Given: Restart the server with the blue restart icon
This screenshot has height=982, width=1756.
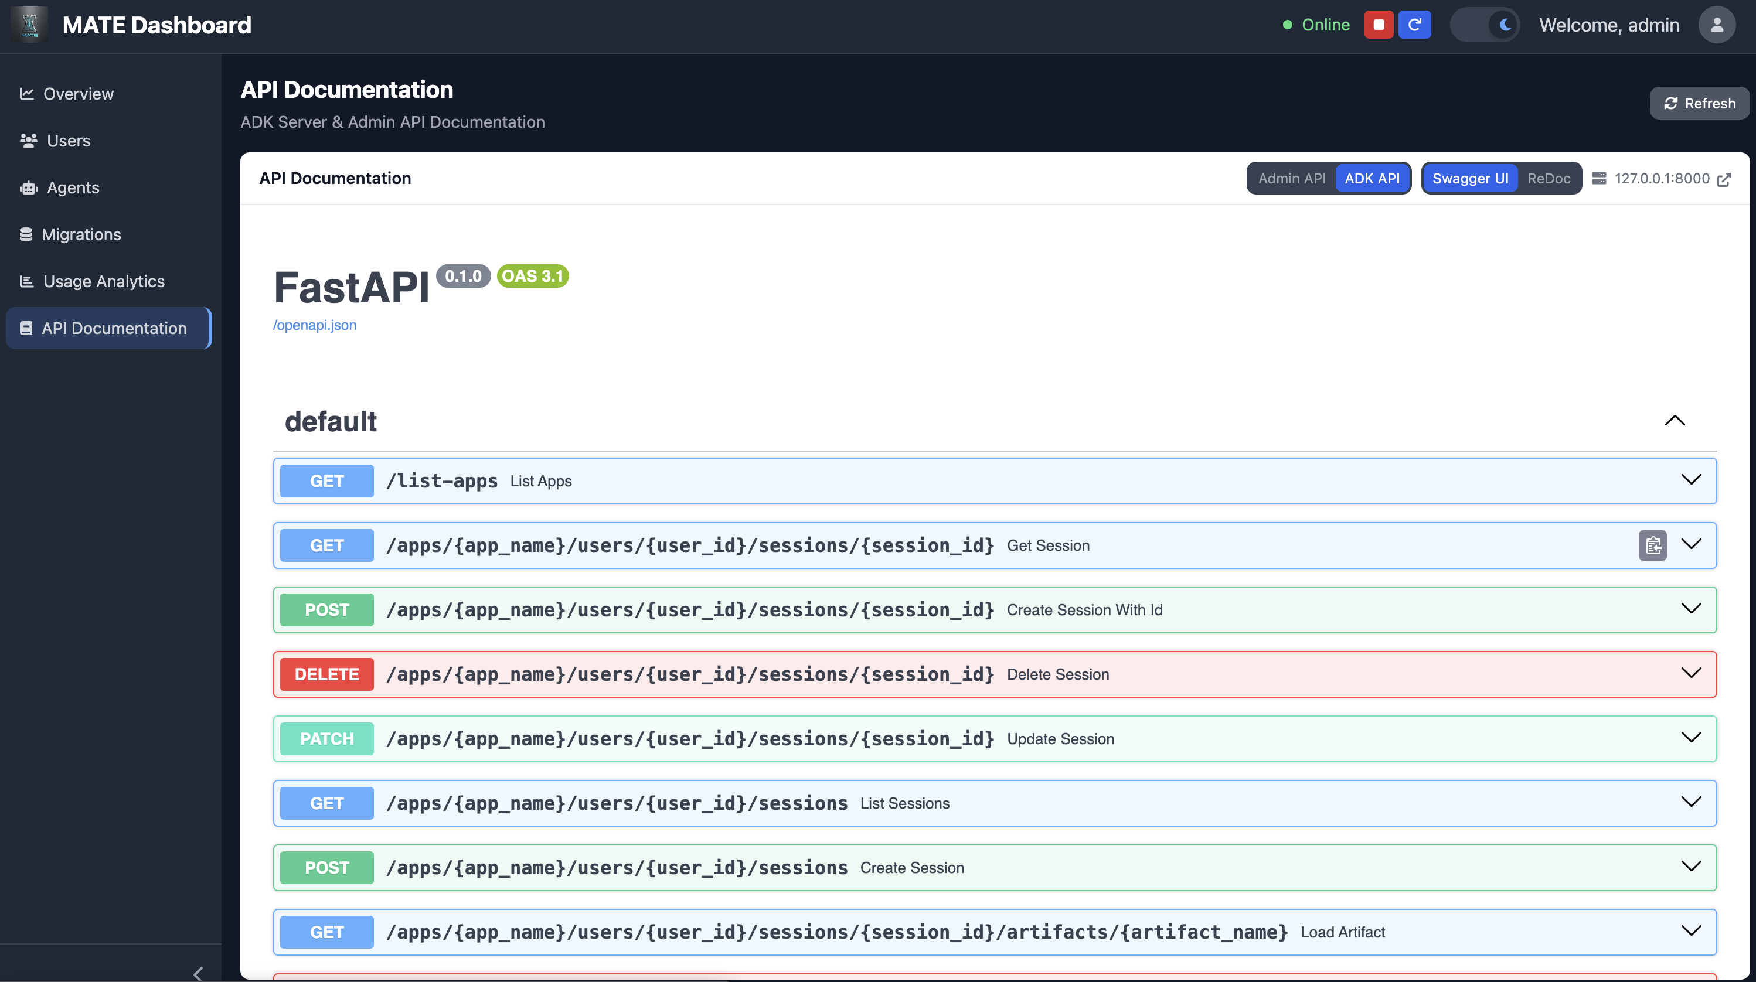Looking at the screenshot, I should point(1415,25).
